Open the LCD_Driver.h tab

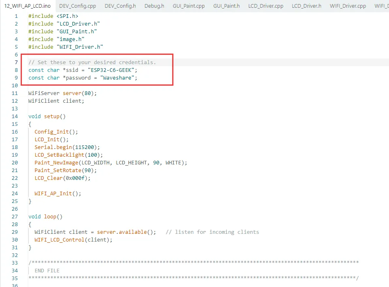click(306, 6)
